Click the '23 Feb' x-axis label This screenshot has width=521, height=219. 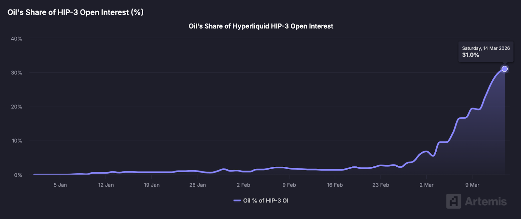(x=381, y=185)
